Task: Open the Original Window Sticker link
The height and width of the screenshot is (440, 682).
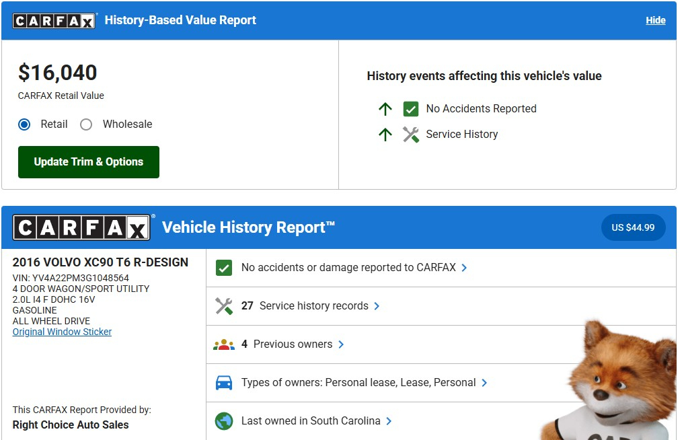Action: (x=62, y=332)
